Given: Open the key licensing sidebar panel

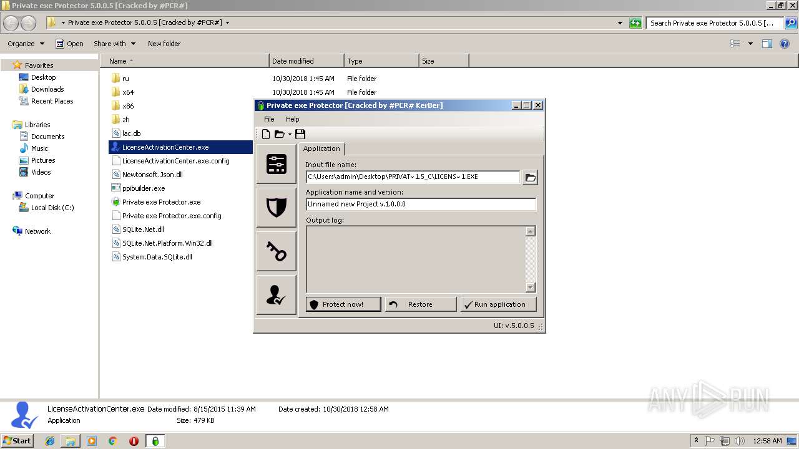Looking at the screenshot, I should (x=276, y=251).
